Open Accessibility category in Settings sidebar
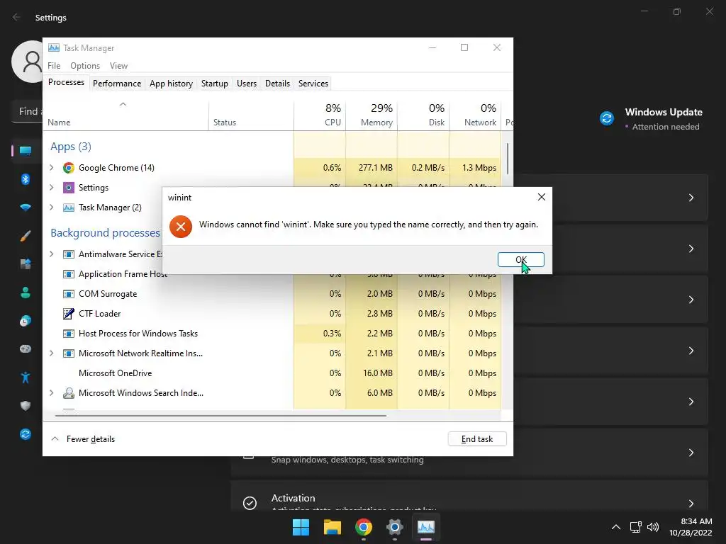 (x=26, y=378)
